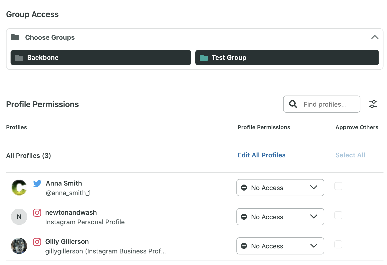This screenshot has height=265, width=387.
Task: Click the Backbone folder icon
Action: (x=19, y=58)
